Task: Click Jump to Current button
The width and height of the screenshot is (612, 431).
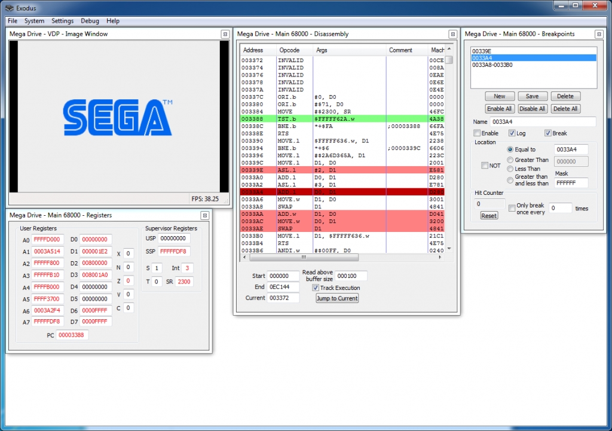Action: coord(337,298)
